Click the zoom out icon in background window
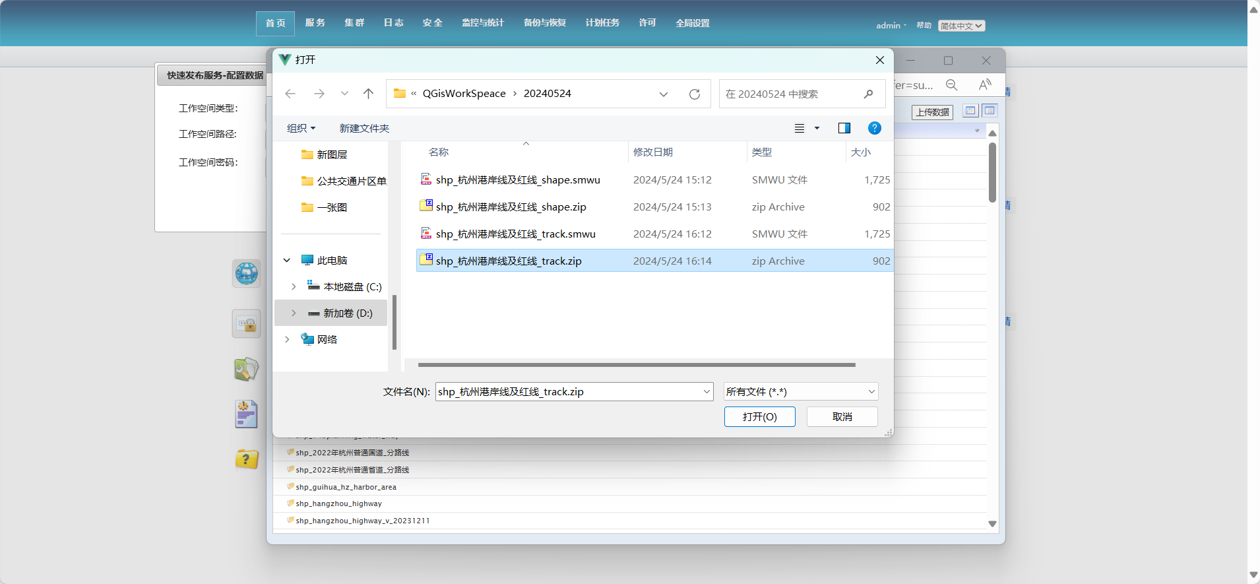Viewport: 1260px width, 584px height. click(x=951, y=84)
